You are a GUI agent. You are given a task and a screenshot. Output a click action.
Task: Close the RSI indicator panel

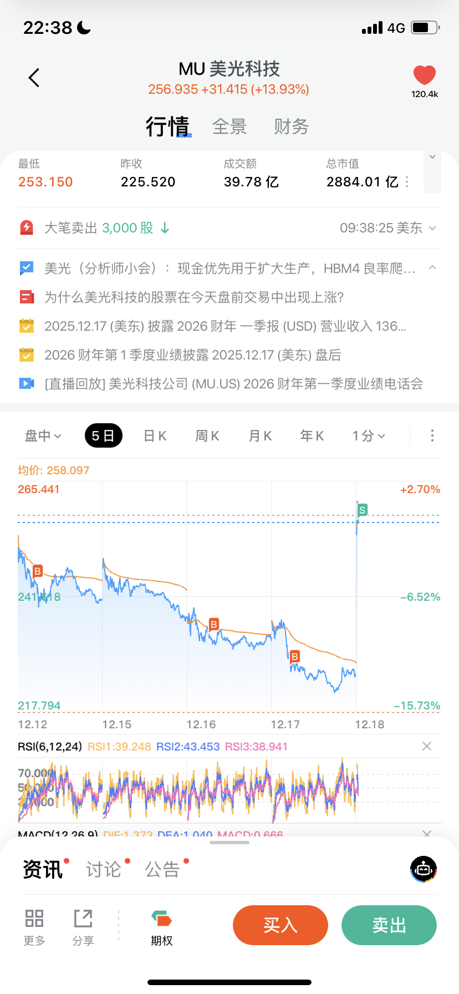click(x=427, y=746)
